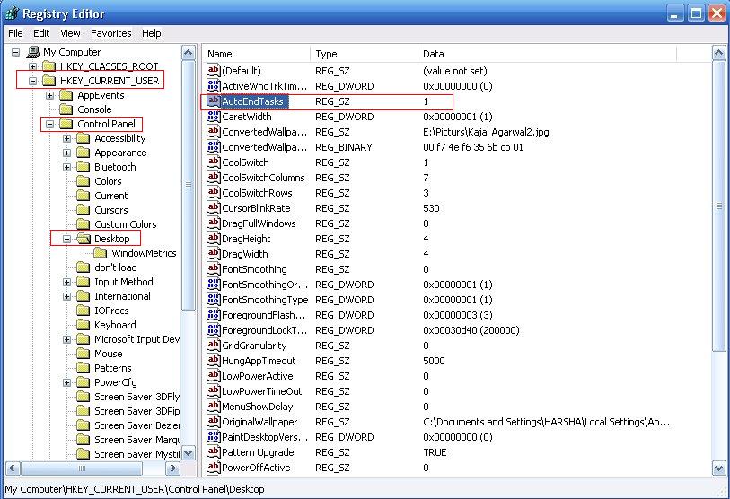Open the Help menu
This screenshot has height=499, width=730.
152,33
